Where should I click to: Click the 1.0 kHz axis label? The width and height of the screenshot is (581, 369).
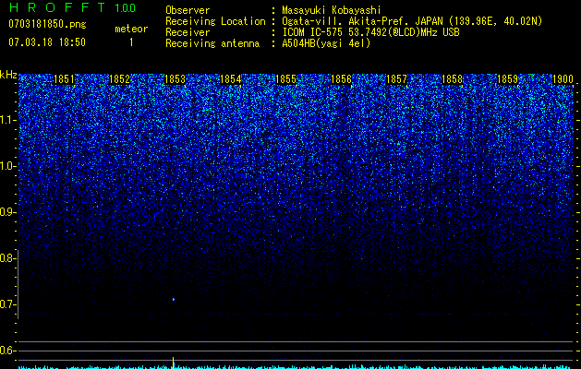tap(6, 166)
